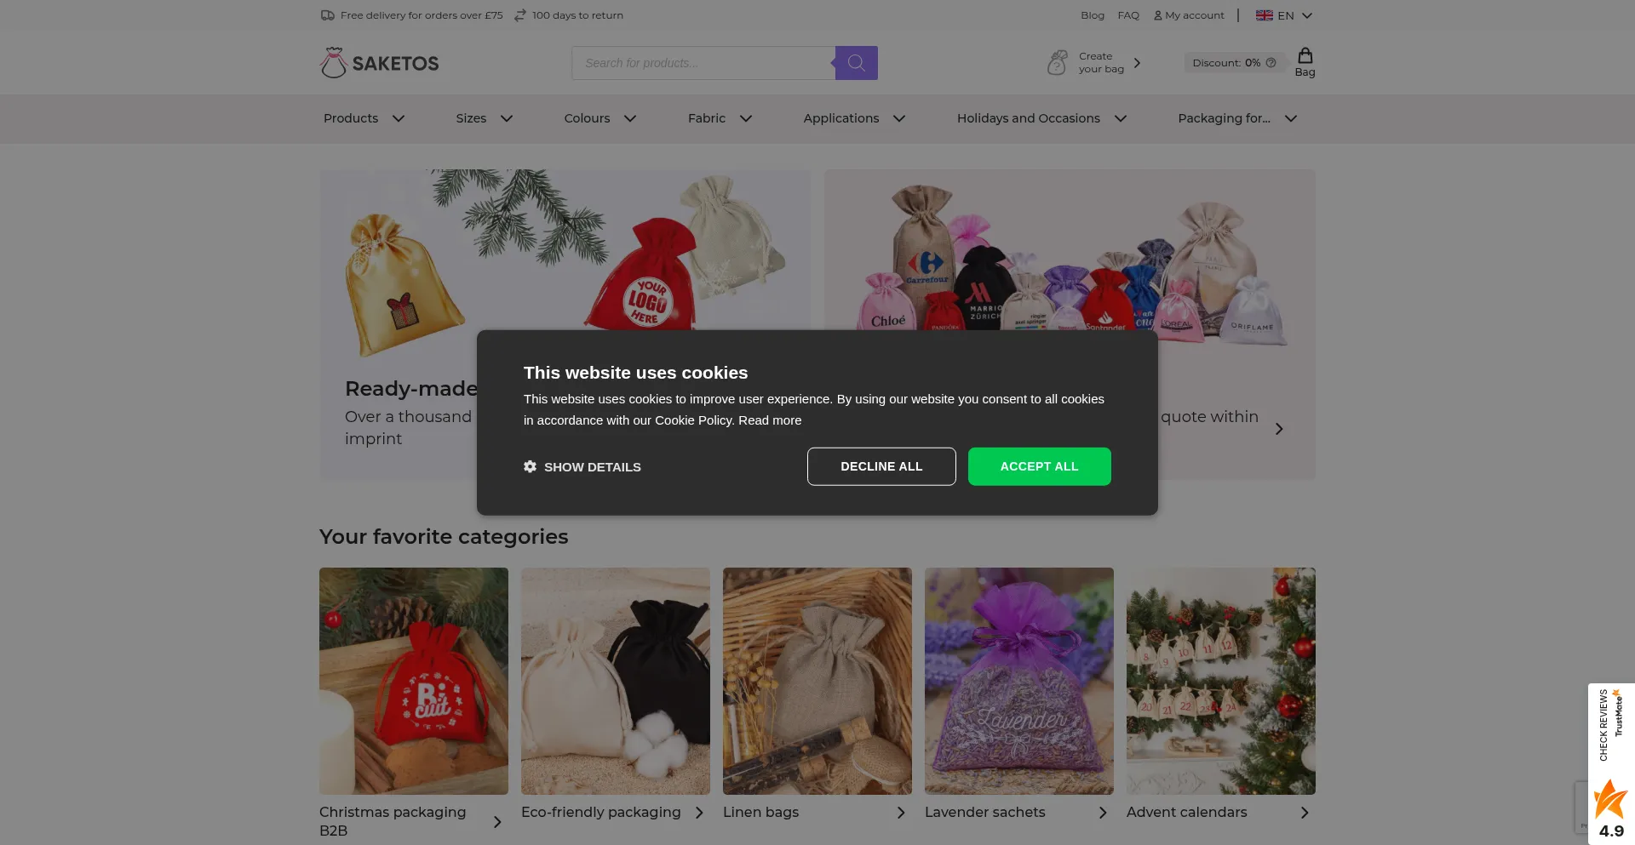This screenshot has width=1635, height=845.
Task: Click arrow beside Christmas packaging B2B
Action: [x=497, y=822]
